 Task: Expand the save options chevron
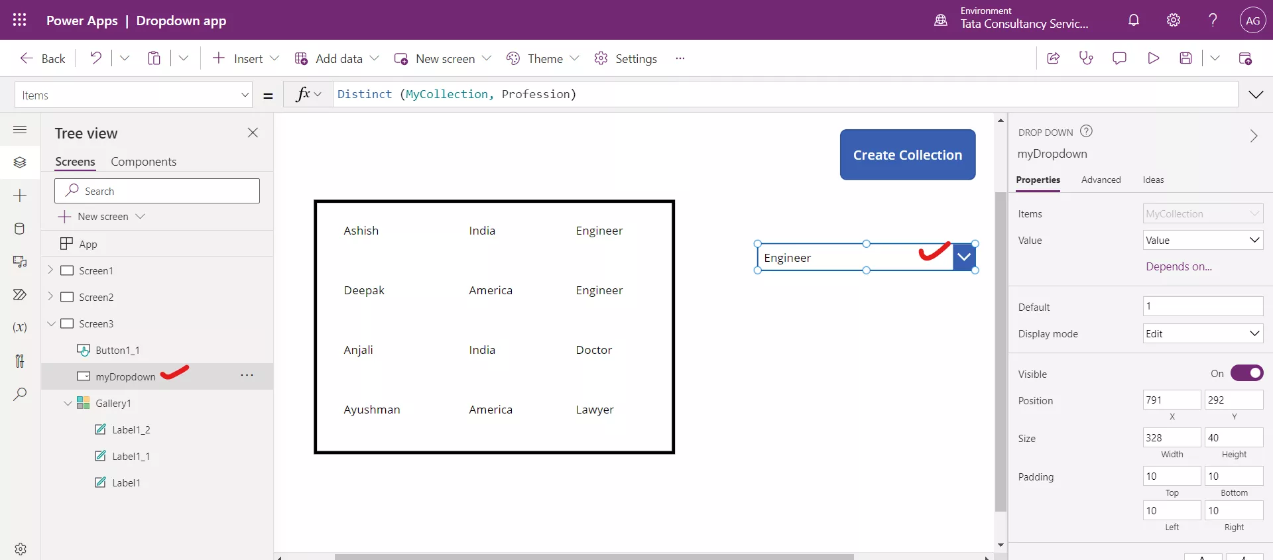pyautogui.click(x=1215, y=58)
